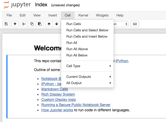Viewport: 166px width, 122px height.
Task: Choose Run Cells menu entry
Action: (88, 24)
